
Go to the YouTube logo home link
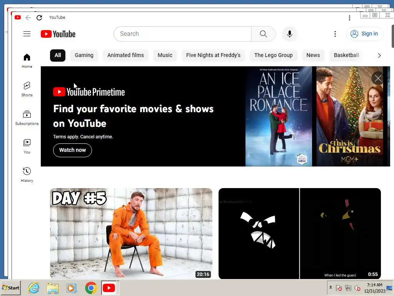pyautogui.click(x=58, y=34)
